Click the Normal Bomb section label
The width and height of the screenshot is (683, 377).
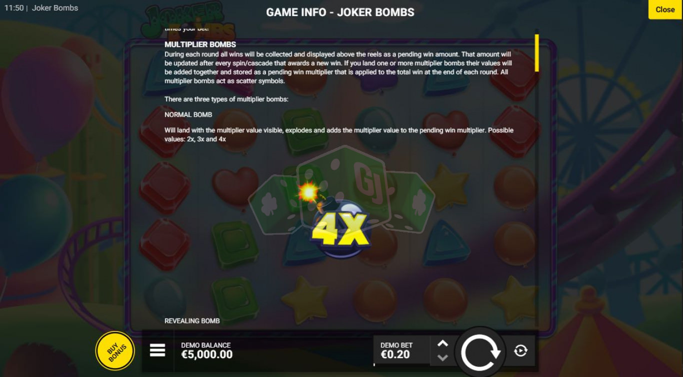[x=188, y=114]
